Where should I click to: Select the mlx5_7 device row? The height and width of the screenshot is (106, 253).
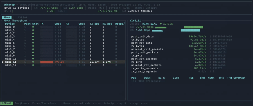pos(64,49)
